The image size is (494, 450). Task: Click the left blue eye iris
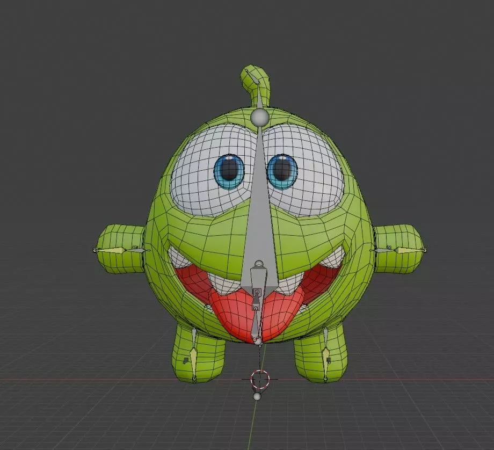point(229,172)
